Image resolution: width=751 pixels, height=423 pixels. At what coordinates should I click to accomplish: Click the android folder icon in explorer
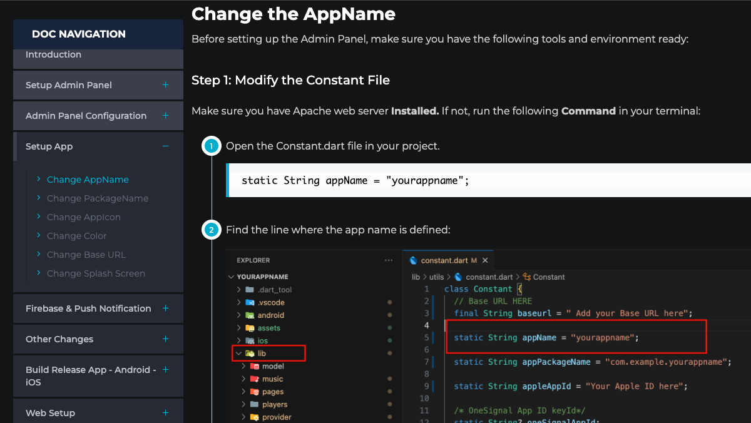click(x=250, y=315)
